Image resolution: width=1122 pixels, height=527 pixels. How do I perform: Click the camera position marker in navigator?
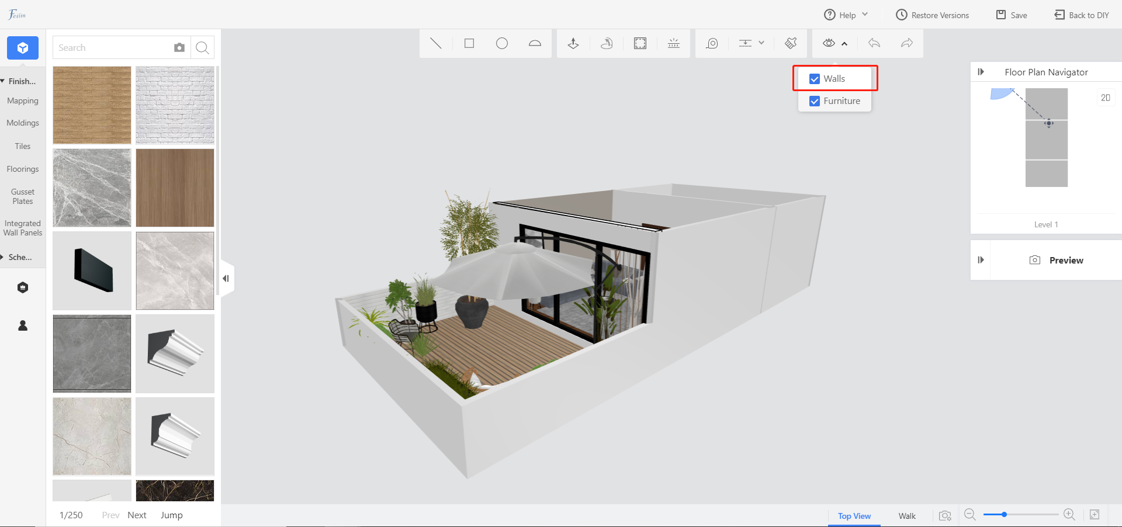pyautogui.click(x=1049, y=123)
